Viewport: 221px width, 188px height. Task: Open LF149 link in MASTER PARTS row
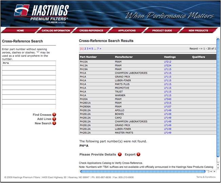pos(167,133)
